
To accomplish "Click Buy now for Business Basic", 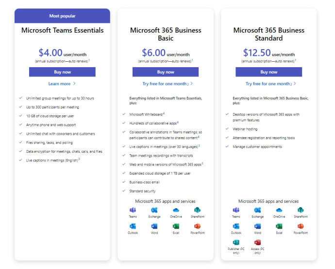I will pos(166,72).
